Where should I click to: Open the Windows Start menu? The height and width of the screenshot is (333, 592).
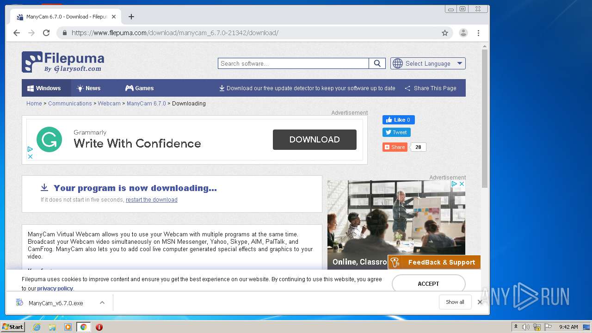click(12, 327)
